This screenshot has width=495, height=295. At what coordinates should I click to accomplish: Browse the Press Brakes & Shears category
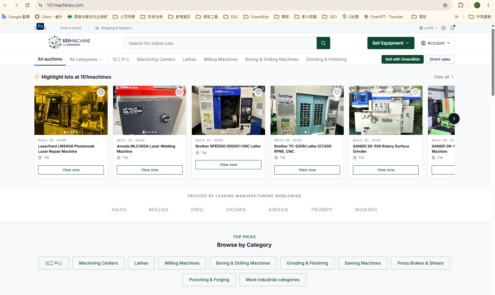pos(421,263)
